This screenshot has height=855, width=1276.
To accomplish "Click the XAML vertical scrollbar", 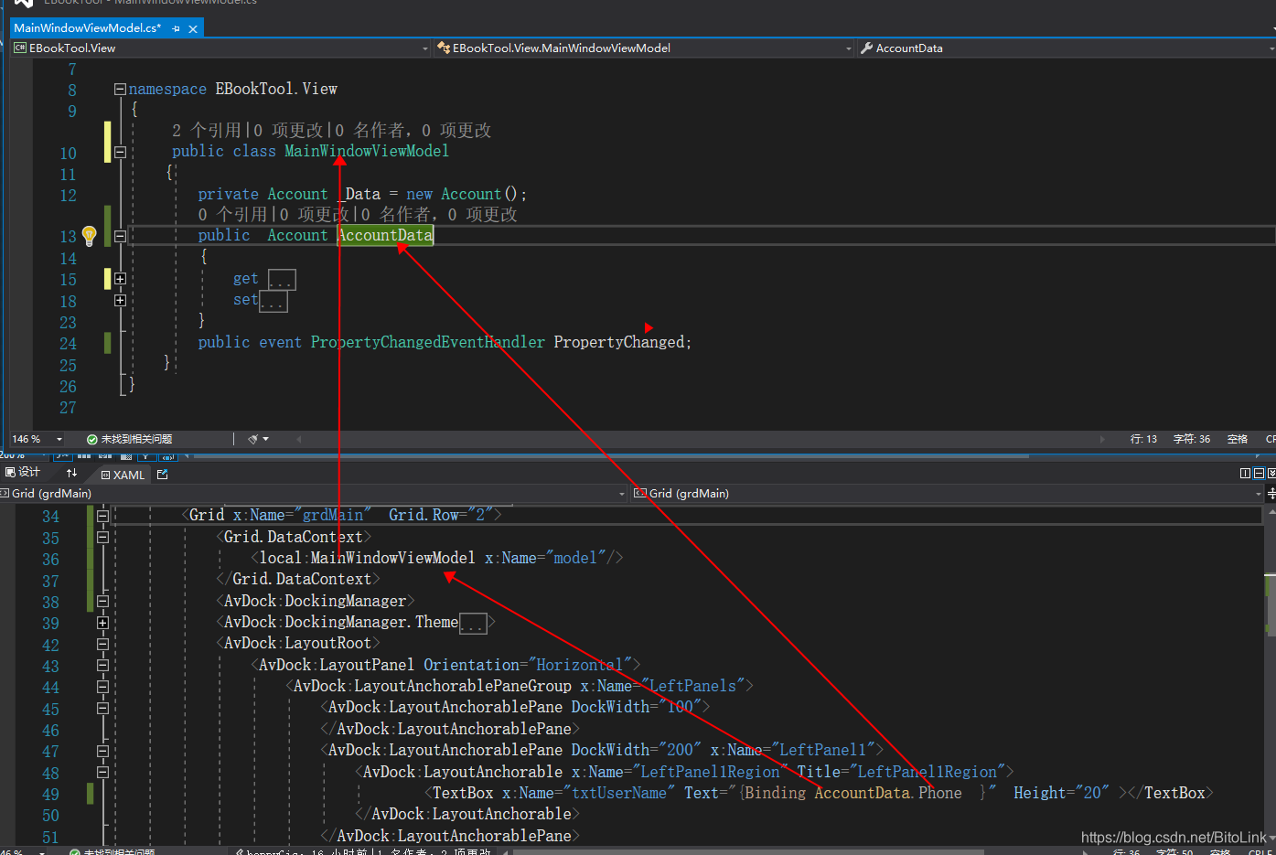I will pyautogui.click(x=1271, y=677).
